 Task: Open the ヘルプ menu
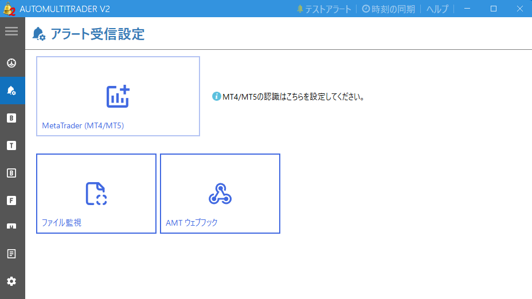(437, 9)
